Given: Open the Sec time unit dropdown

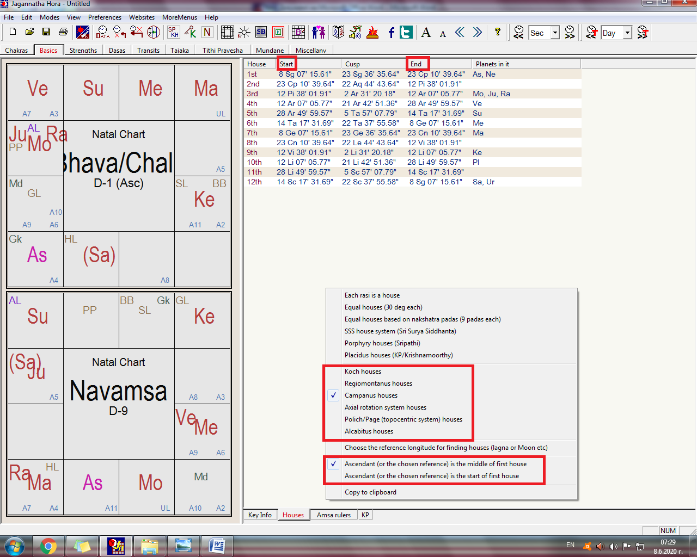Looking at the screenshot, I should pyautogui.click(x=555, y=33).
